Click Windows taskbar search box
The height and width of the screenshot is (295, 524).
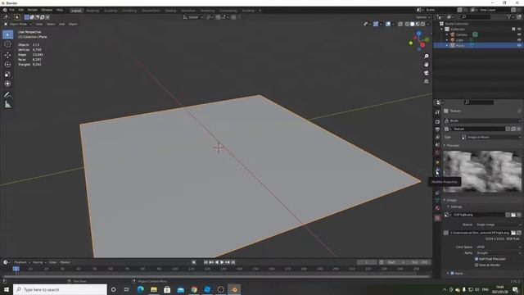coord(60,289)
